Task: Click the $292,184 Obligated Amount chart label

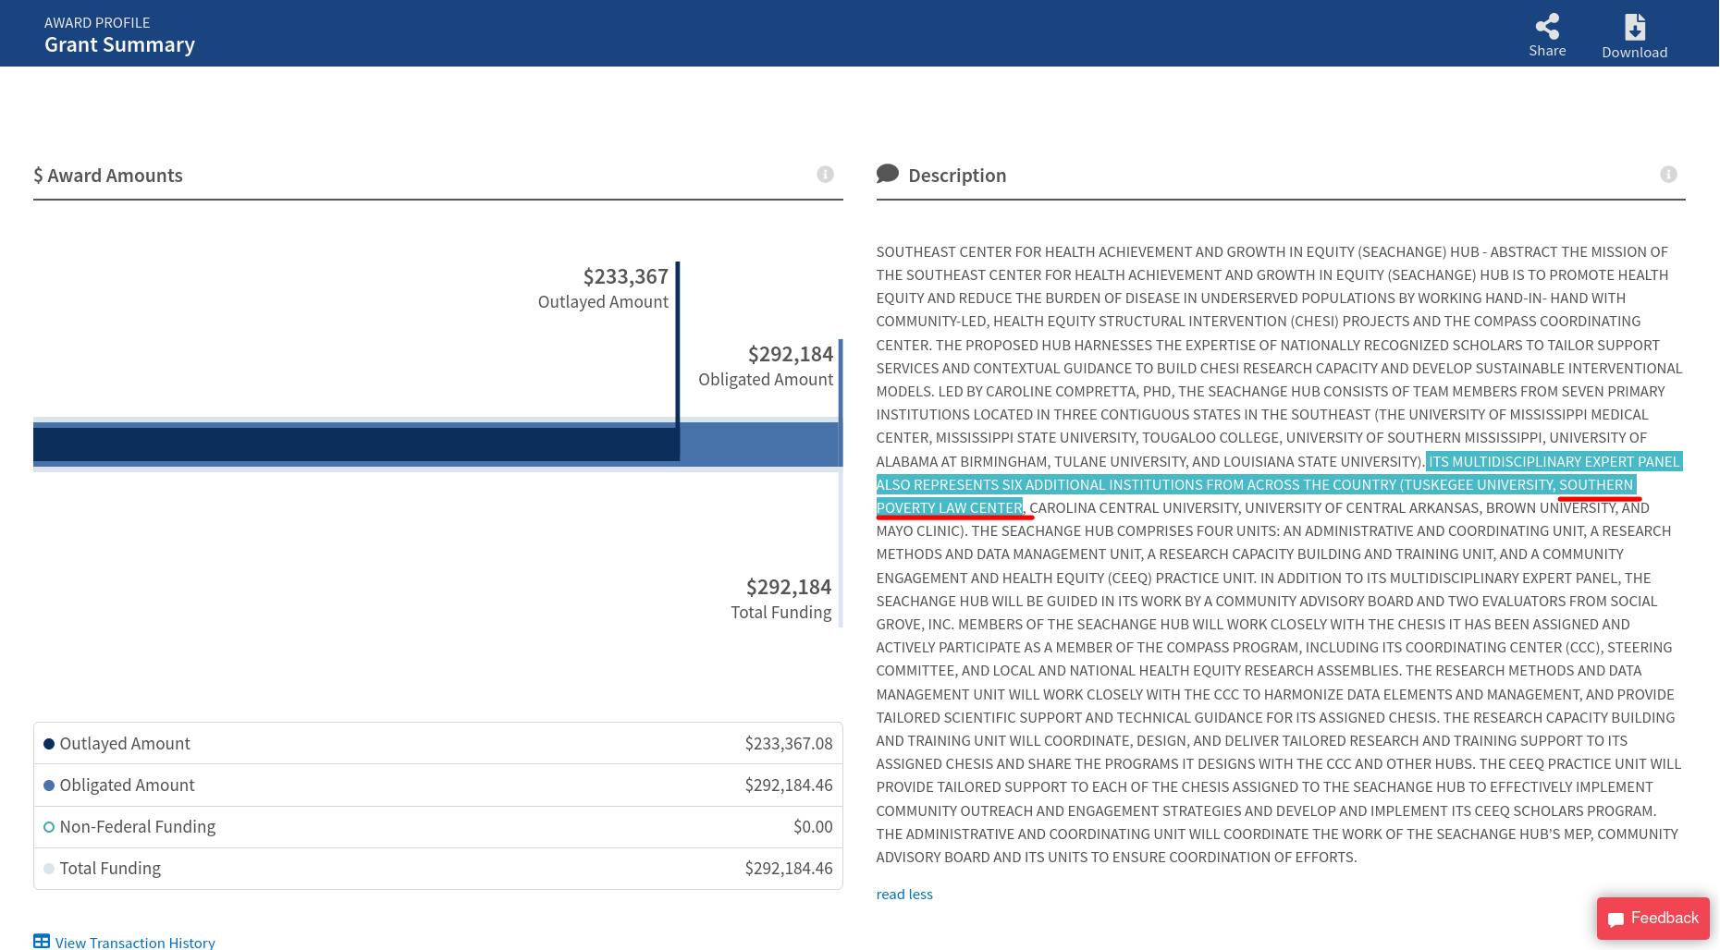Action: (x=766, y=366)
